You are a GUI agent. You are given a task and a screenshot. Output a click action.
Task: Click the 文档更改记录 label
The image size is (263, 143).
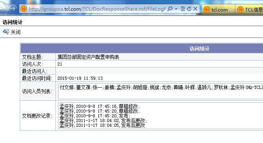click(x=37, y=116)
